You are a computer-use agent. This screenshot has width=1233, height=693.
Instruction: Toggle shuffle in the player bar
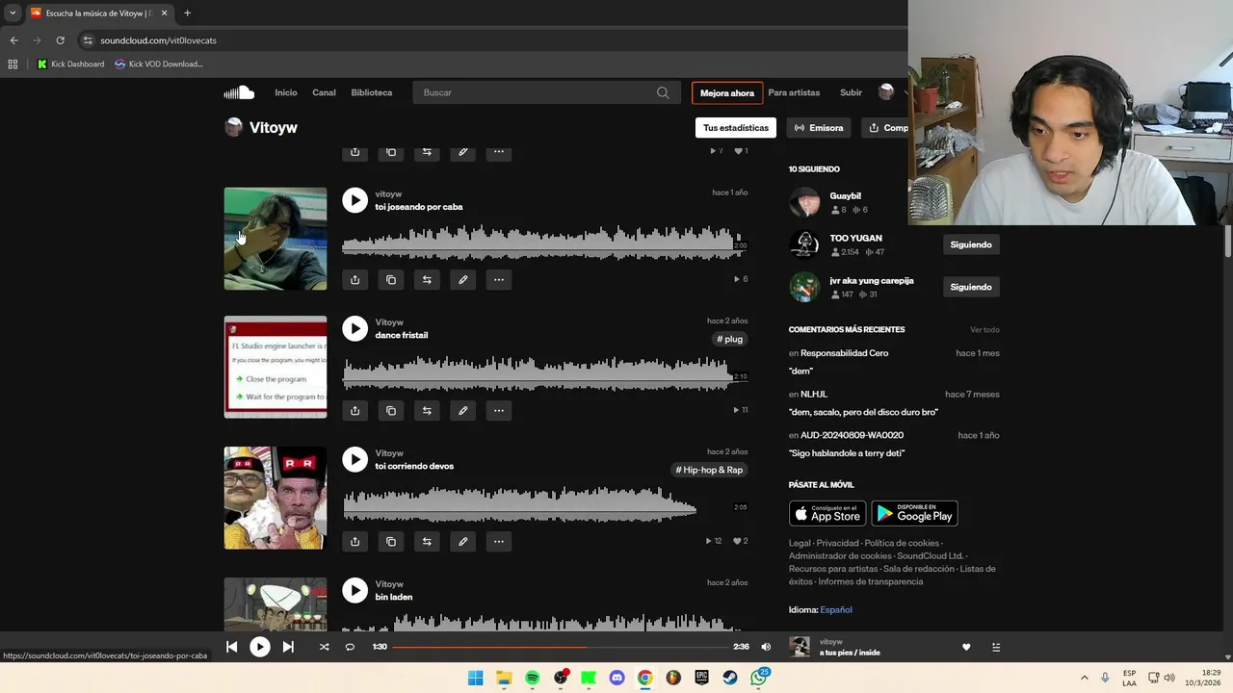click(x=325, y=647)
